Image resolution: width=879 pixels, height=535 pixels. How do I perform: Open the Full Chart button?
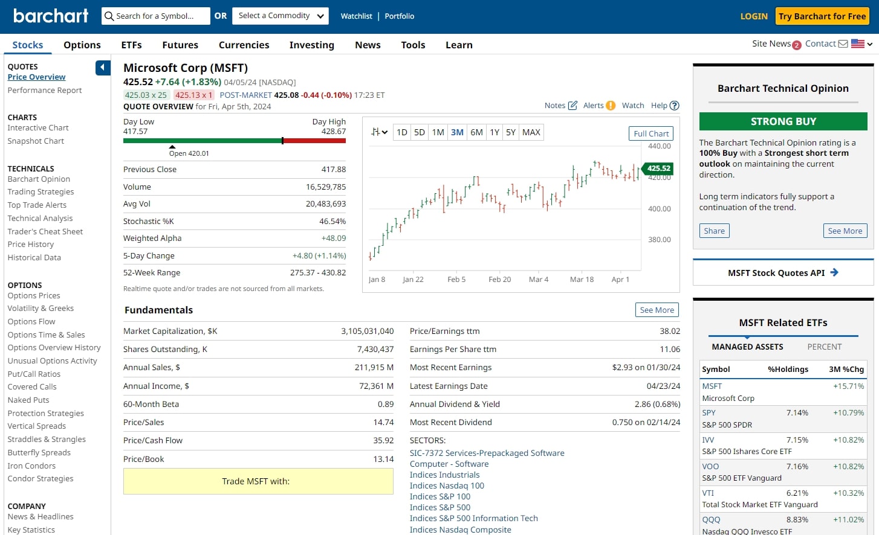point(651,133)
